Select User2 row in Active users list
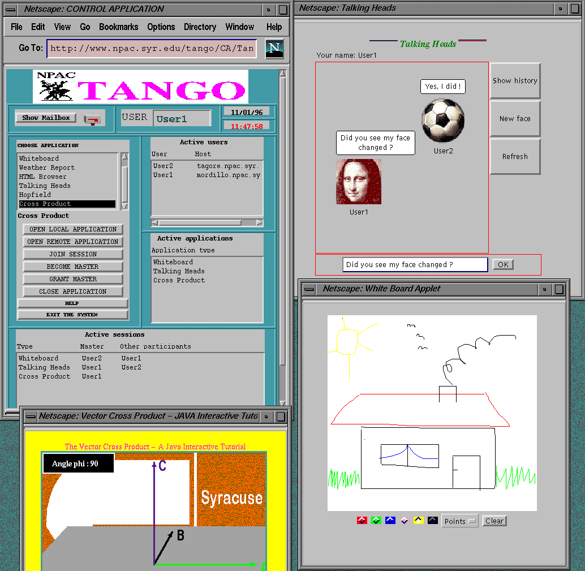 pos(207,166)
